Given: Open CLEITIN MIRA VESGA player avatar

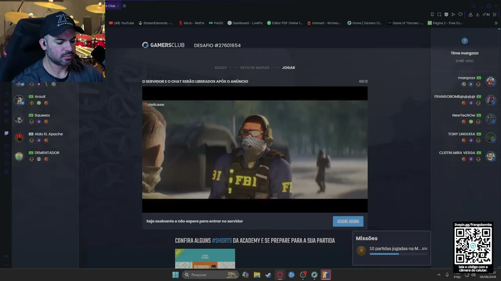Looking at the screenshot, I should [x=491, y=156].
